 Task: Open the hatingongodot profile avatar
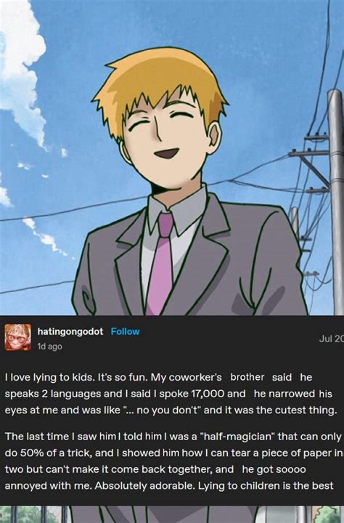(17, 337)
